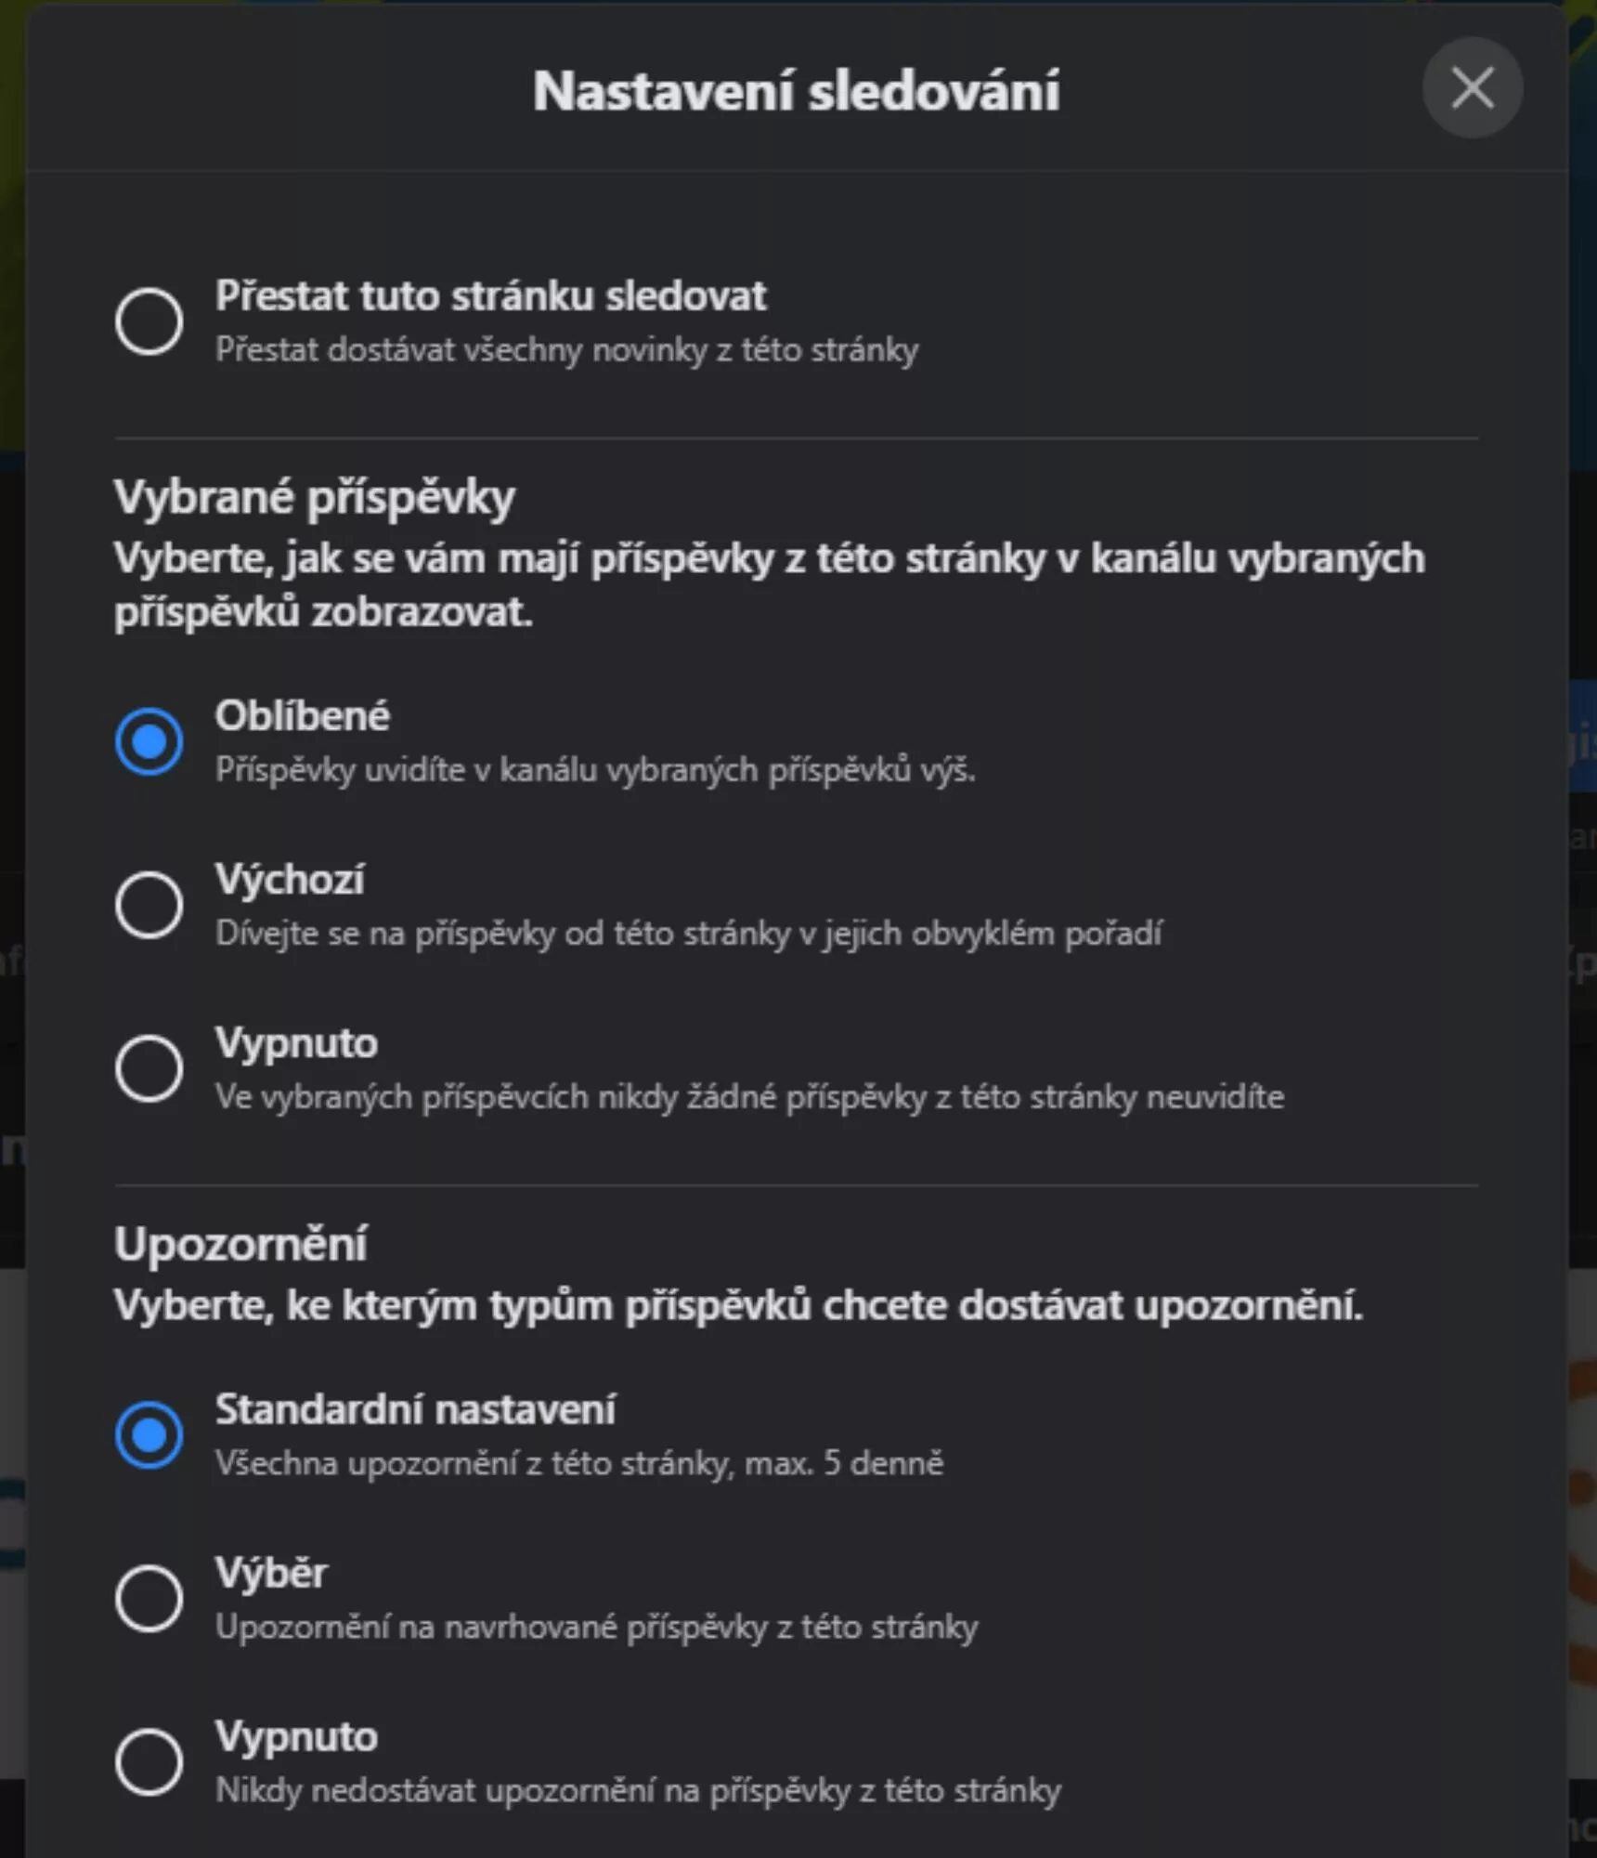Click the Oblíbené option label
Image resolution: width=1597 pixels, height=1858 pixels.
303,716
